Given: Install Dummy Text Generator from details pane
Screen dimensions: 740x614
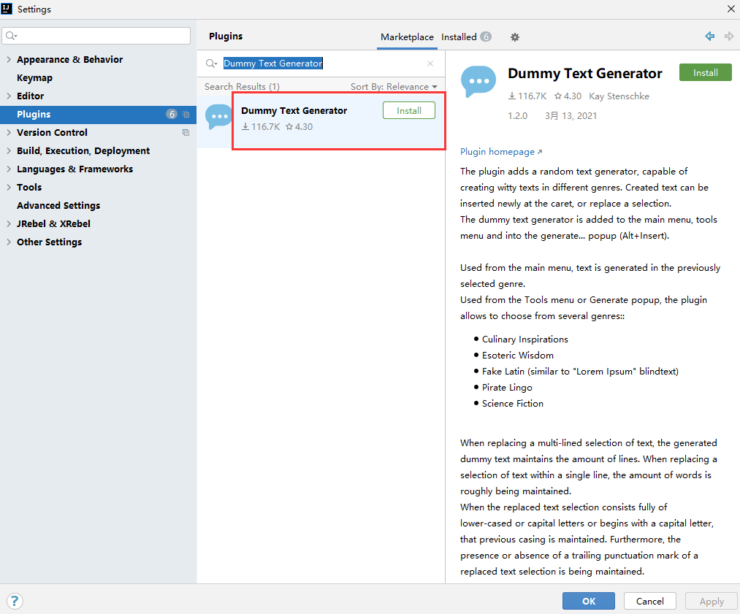Looking at the screenshot, I should (x=704, y=72).
